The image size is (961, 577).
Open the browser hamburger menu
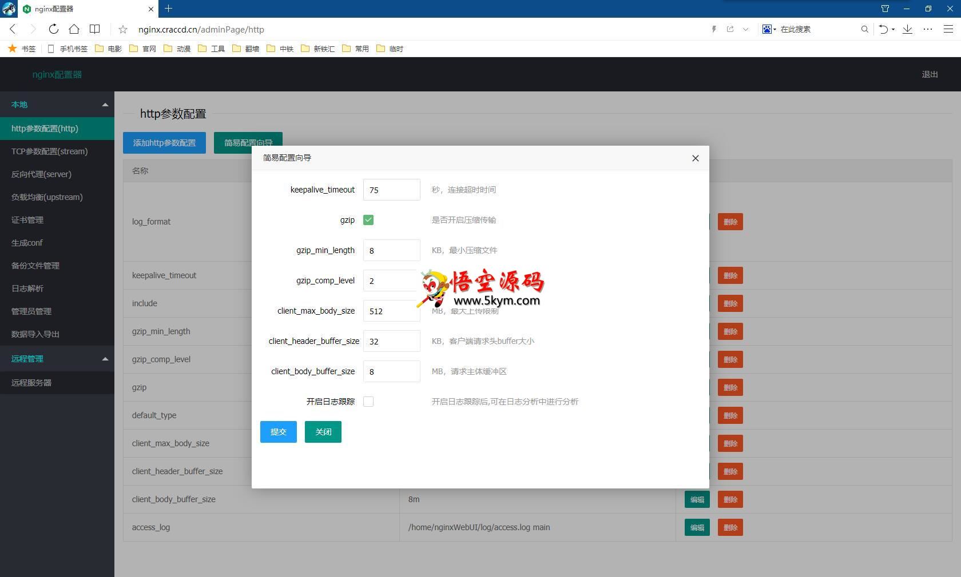click(x=948, y=29)
